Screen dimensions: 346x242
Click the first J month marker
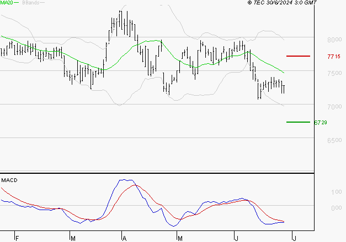coord(237,238)
